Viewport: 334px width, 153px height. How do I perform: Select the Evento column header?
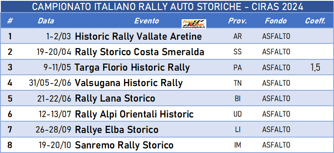click(x=147, y=21)
